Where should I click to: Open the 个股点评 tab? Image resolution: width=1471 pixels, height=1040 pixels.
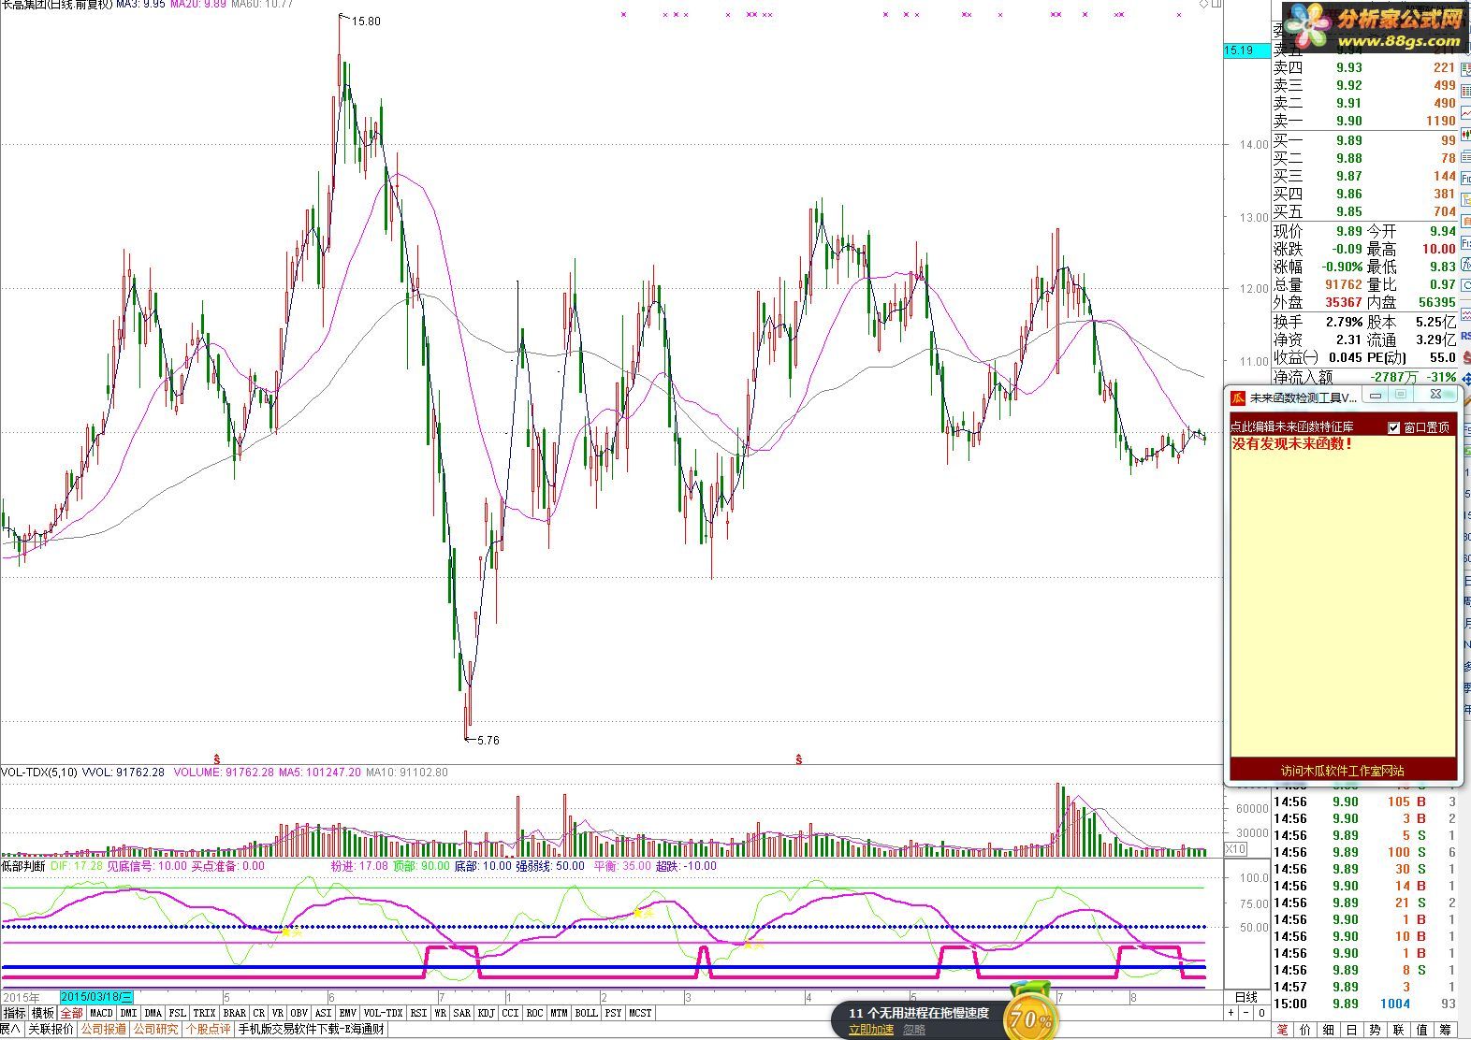[209, 1030]
